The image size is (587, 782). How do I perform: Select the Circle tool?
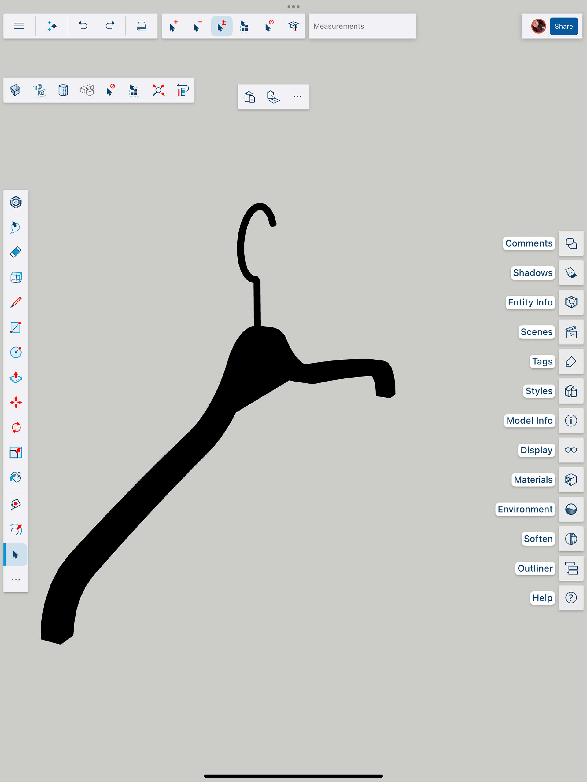coord(16,352)
